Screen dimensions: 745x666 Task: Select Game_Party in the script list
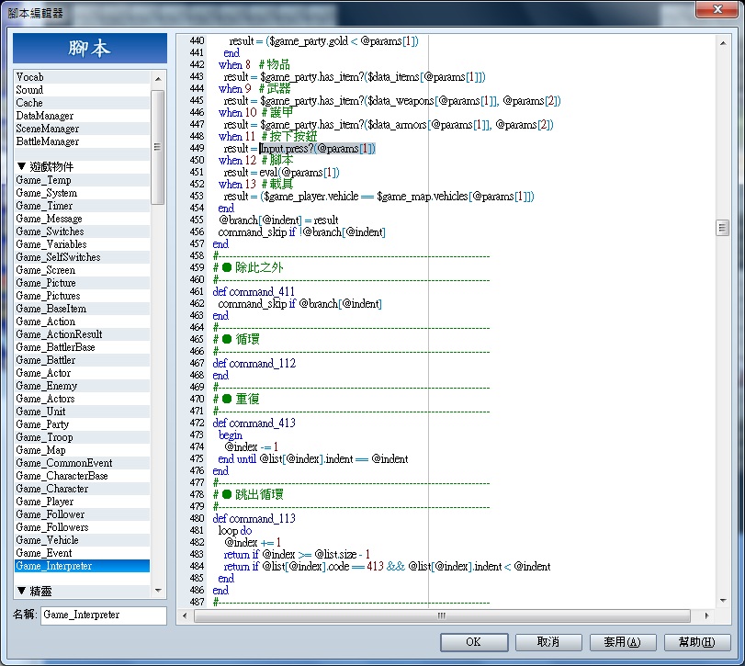pos(82,424)
